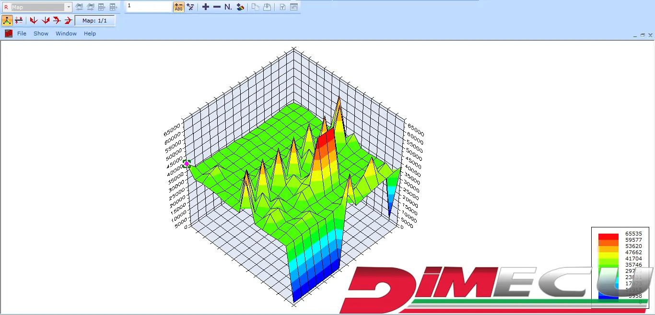Click the last red right arrow icon
This screenshot has width=655, height=315.
pyautogui.click(x=68, y=21)
